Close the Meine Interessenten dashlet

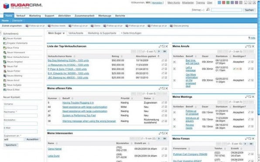[x=167, y=133]
